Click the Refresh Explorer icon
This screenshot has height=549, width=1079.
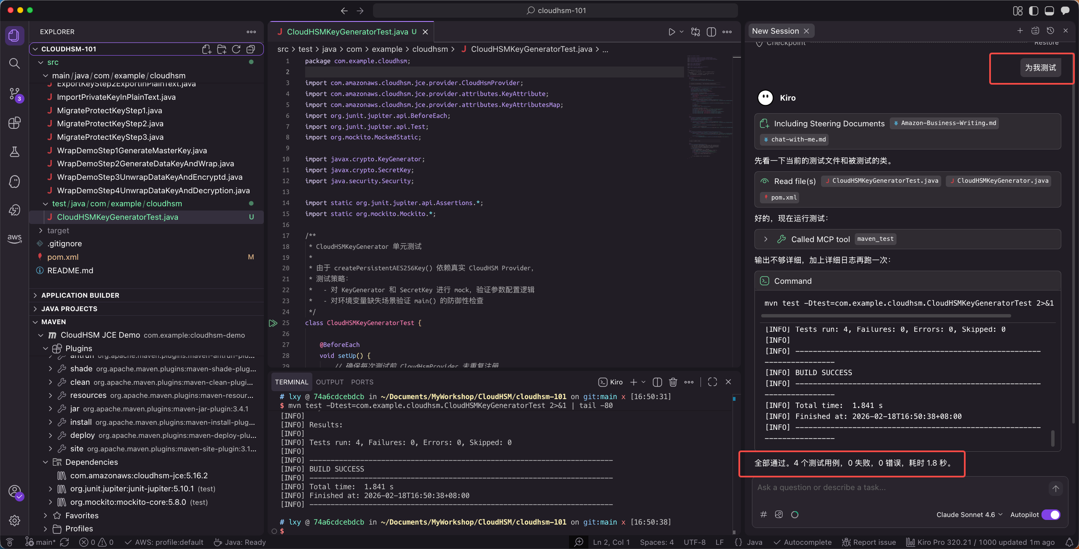236,49
